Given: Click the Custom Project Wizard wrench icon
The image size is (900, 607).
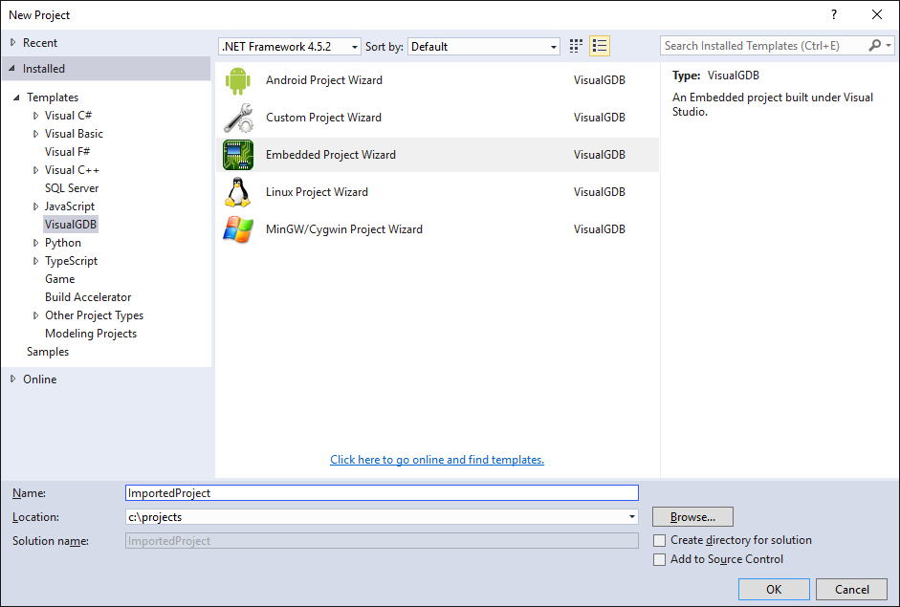Looking at the screenshot, I should point(238,118).
